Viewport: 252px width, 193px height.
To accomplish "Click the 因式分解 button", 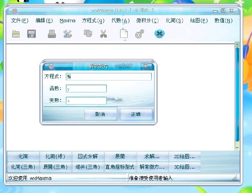I will (88, 156).
